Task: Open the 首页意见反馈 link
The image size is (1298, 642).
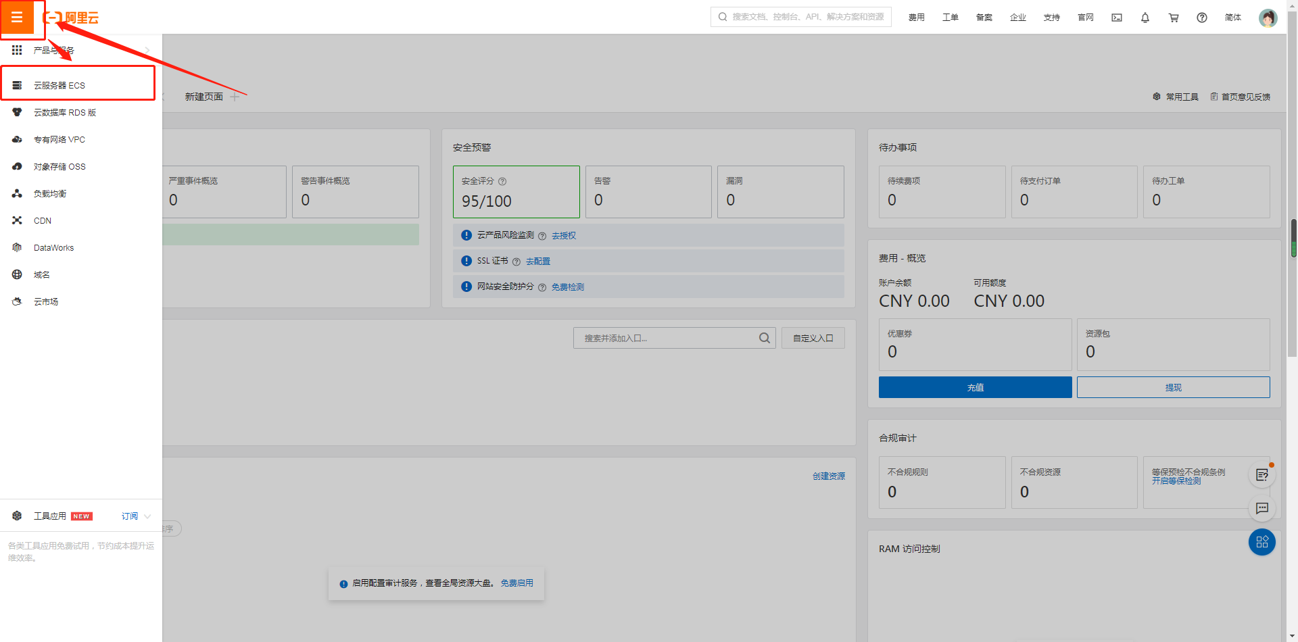Action: pyautogui.click(x=1240, y=97)
